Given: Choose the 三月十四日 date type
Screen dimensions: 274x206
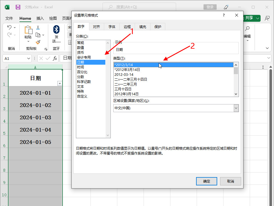Looking at the screenshot, I should pyautogui.click(x=174, y=89).
